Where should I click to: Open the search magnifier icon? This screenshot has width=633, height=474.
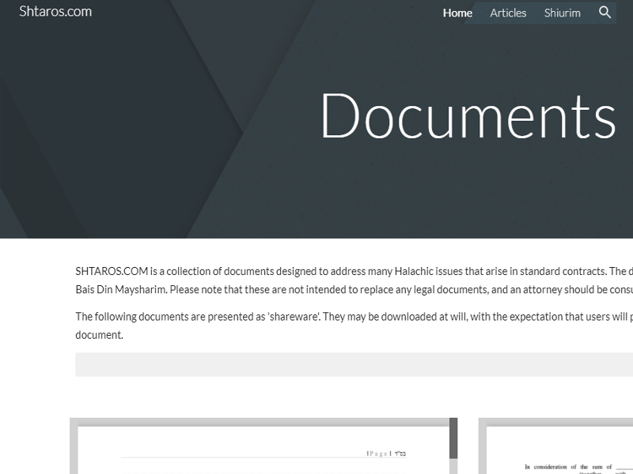pos(605,13)
